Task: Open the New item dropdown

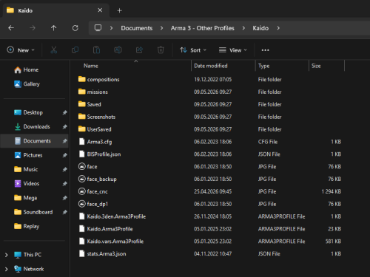Action: (21, 50)
